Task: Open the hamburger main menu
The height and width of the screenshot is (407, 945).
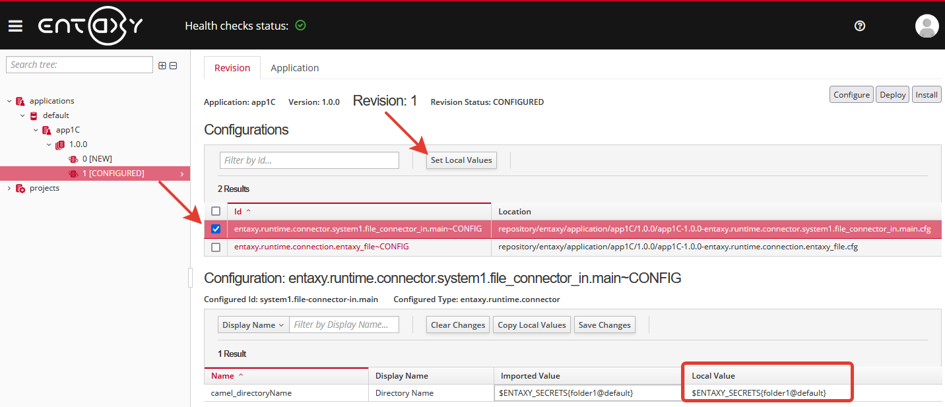Action: (x=15, y=26)
